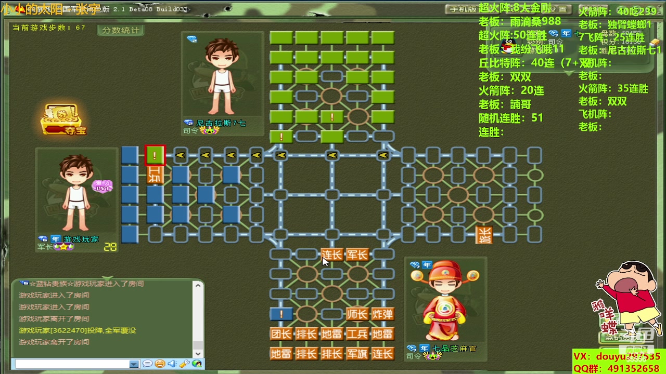Click 年 badge beside 游戏玩家 name
This screenshot has width=666, height=374.
point(56,239)
